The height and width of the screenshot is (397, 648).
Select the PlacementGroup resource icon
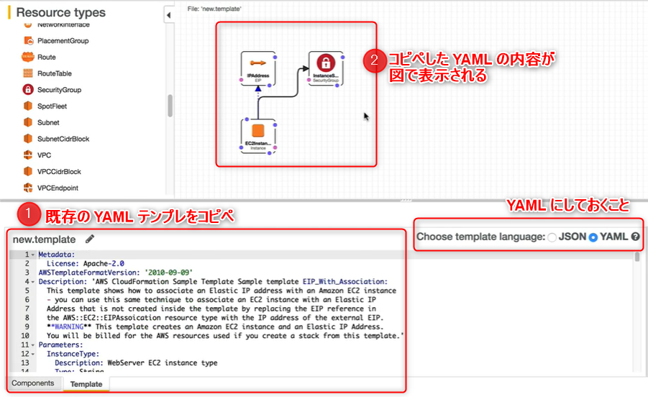point(28,40)
